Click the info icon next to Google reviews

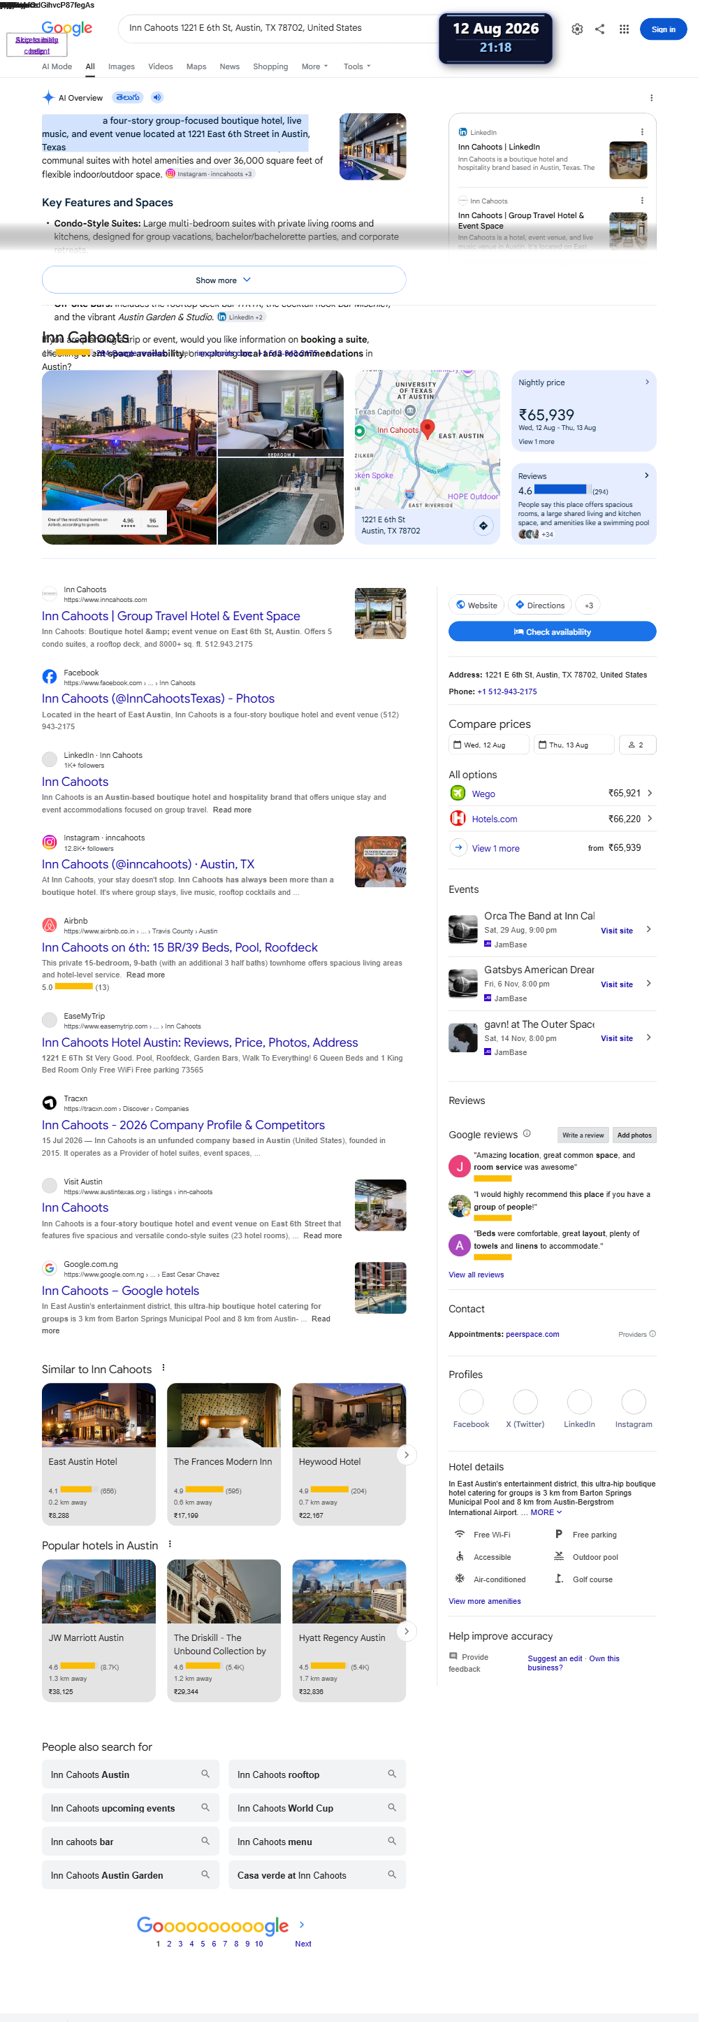click(527, 1133)
